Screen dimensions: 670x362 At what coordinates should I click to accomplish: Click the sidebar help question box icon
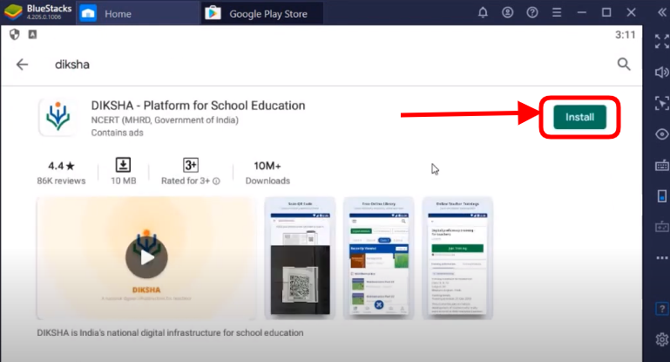[662, 309]
